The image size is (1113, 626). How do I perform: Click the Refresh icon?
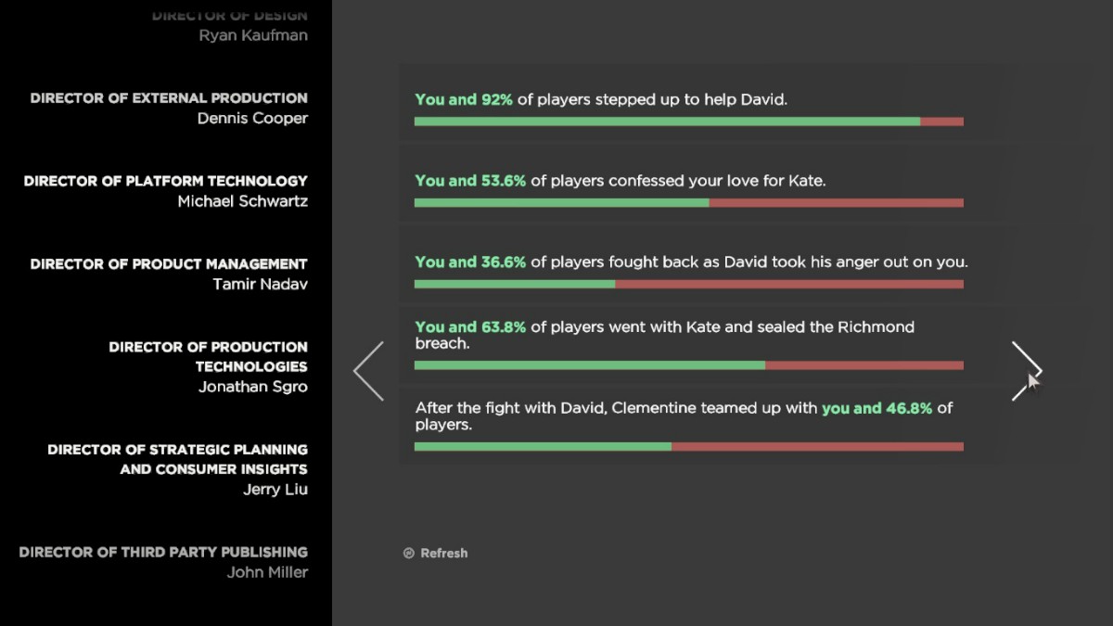[408, 554]
